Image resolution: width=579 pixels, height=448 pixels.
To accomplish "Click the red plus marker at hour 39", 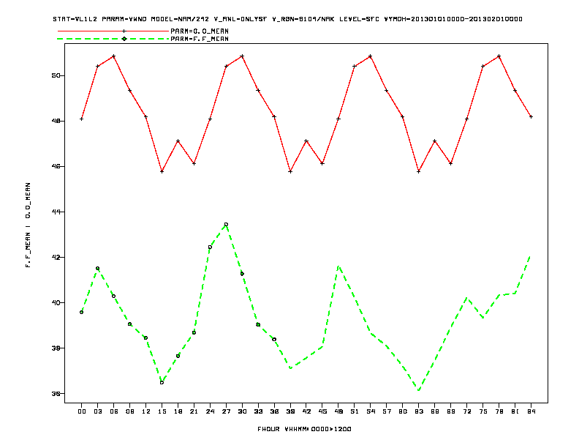I will [290, 171].
